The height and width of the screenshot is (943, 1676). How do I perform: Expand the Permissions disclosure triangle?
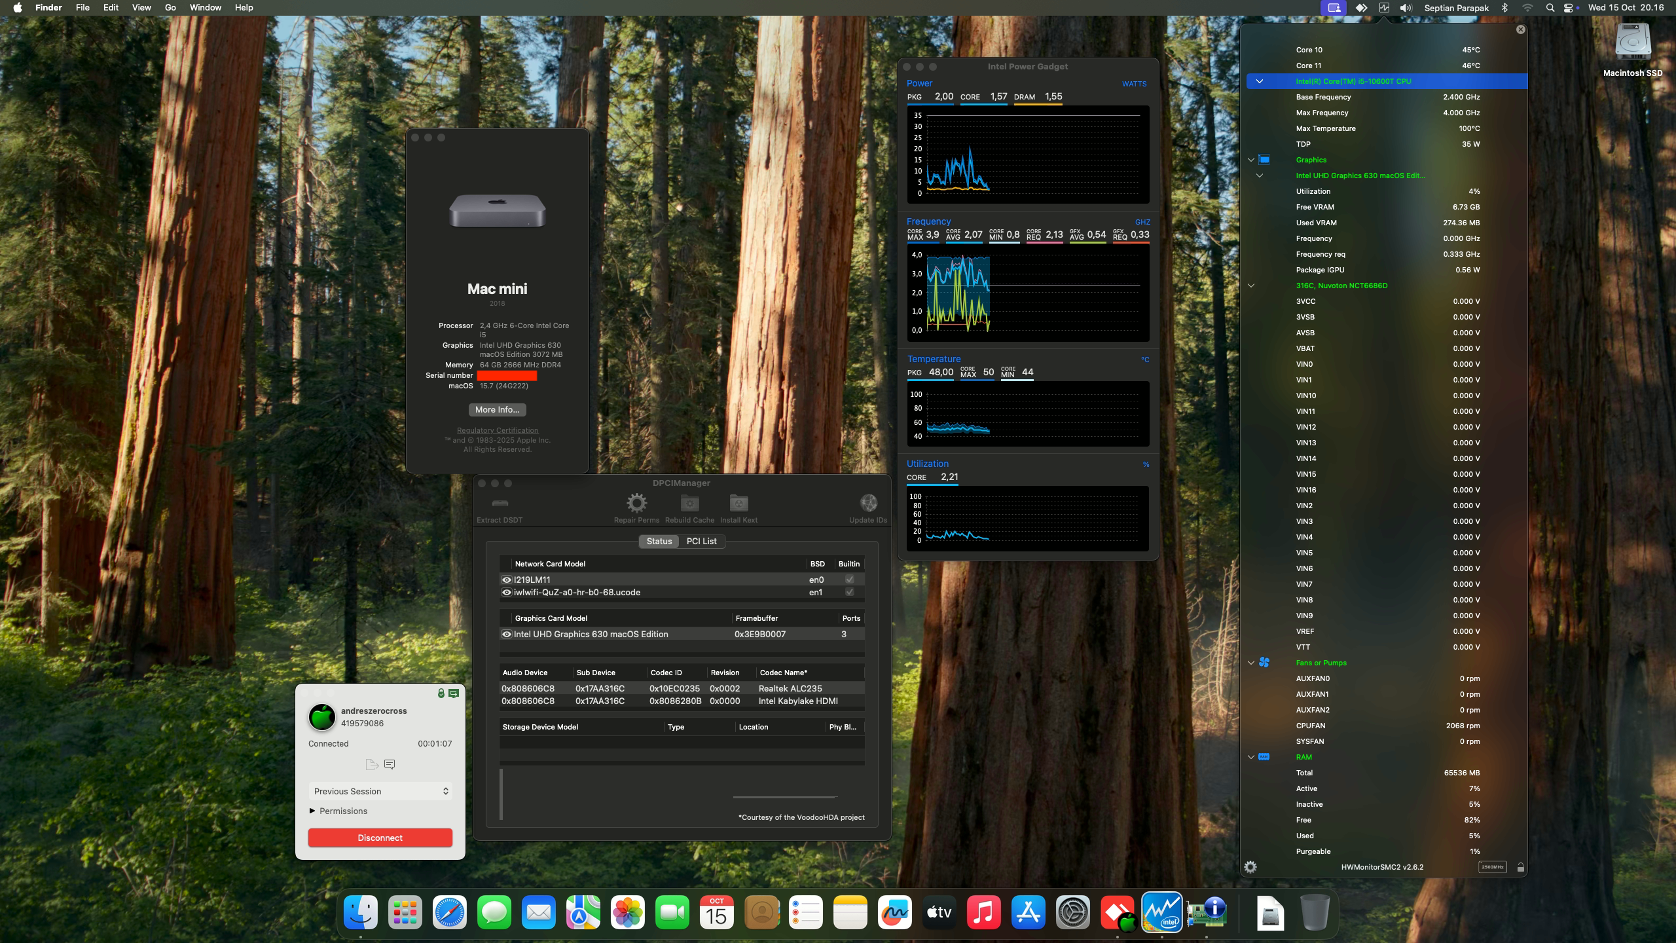(312, 811)
